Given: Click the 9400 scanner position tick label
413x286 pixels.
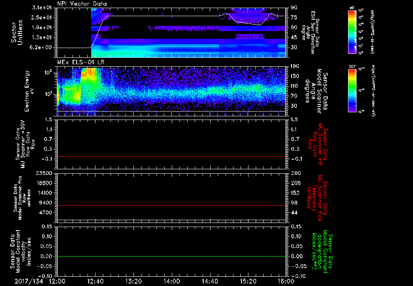Looking at the screenshot, I should [x=47, y=203].
